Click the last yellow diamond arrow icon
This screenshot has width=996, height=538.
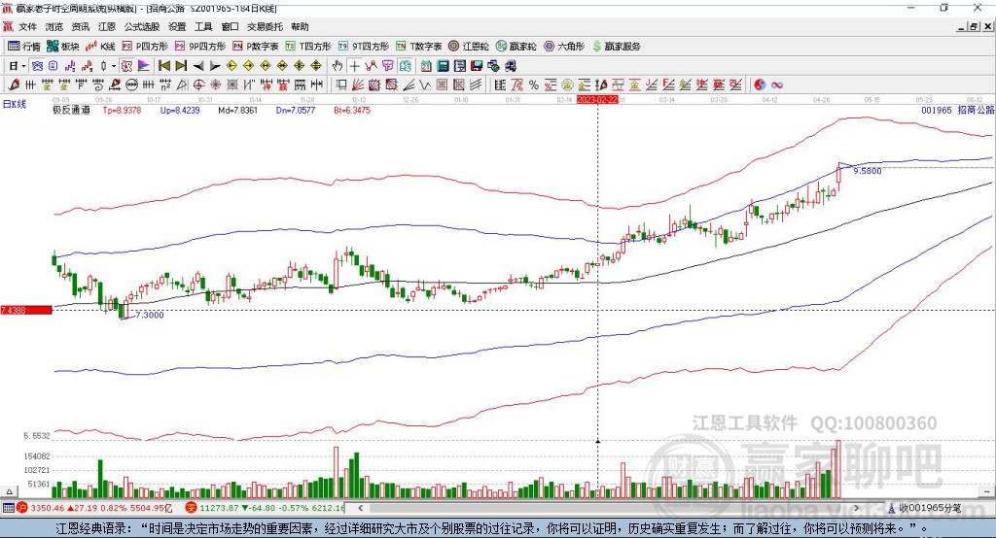[x=316, y=66]
